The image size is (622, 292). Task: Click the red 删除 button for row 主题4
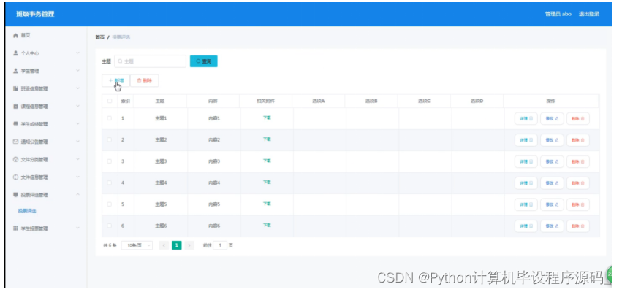[577, 183]
